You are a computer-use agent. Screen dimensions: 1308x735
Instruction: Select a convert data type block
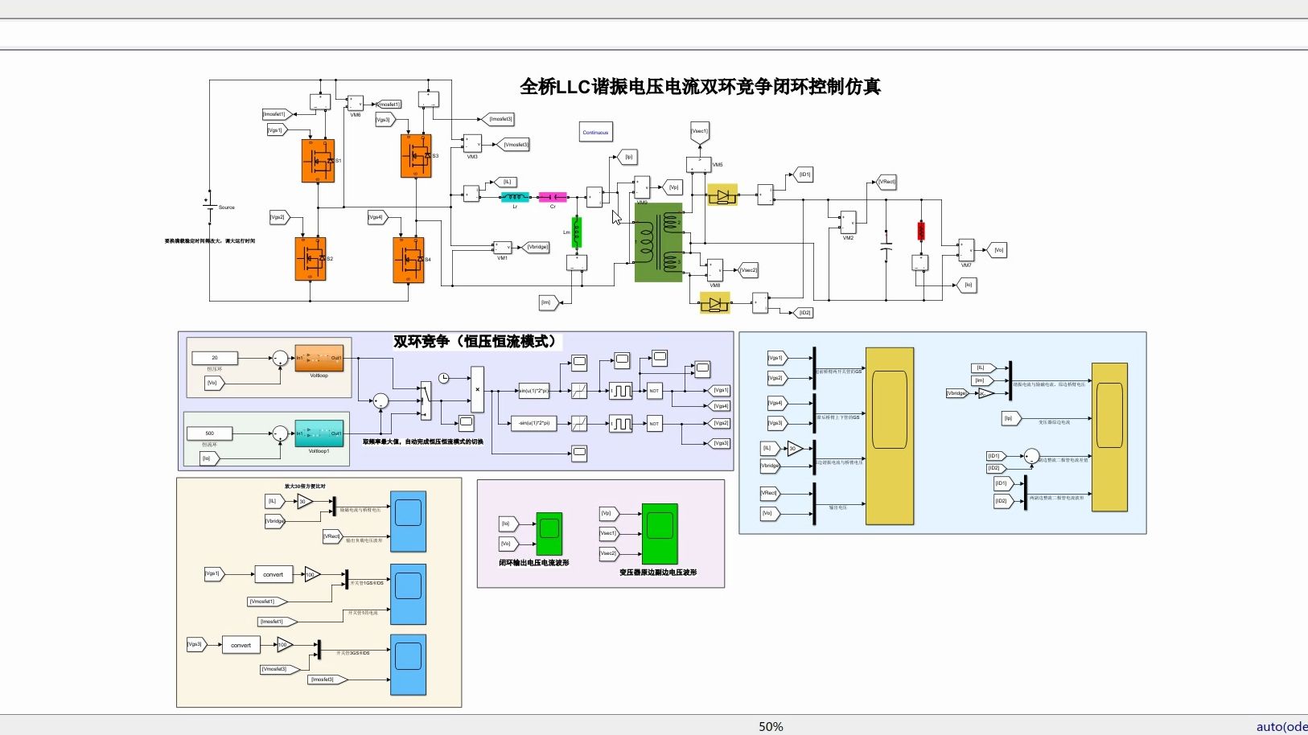coord(274,574)
